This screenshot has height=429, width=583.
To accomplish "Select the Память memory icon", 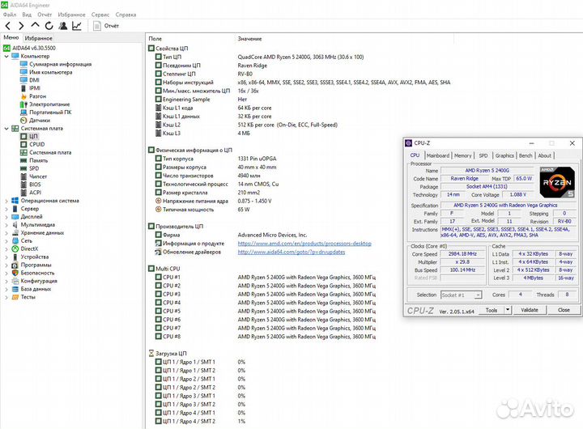I will point(23,160).
